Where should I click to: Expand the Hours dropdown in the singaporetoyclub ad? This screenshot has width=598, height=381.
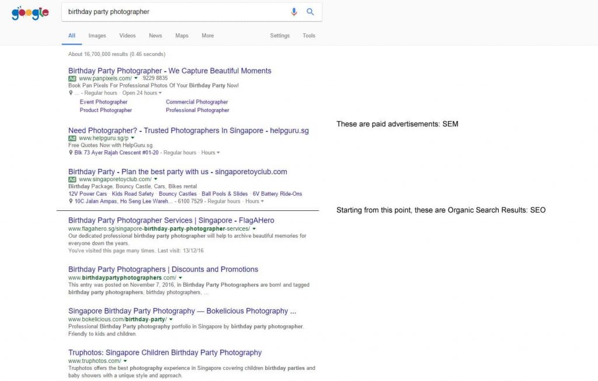[x=255, y=201]
